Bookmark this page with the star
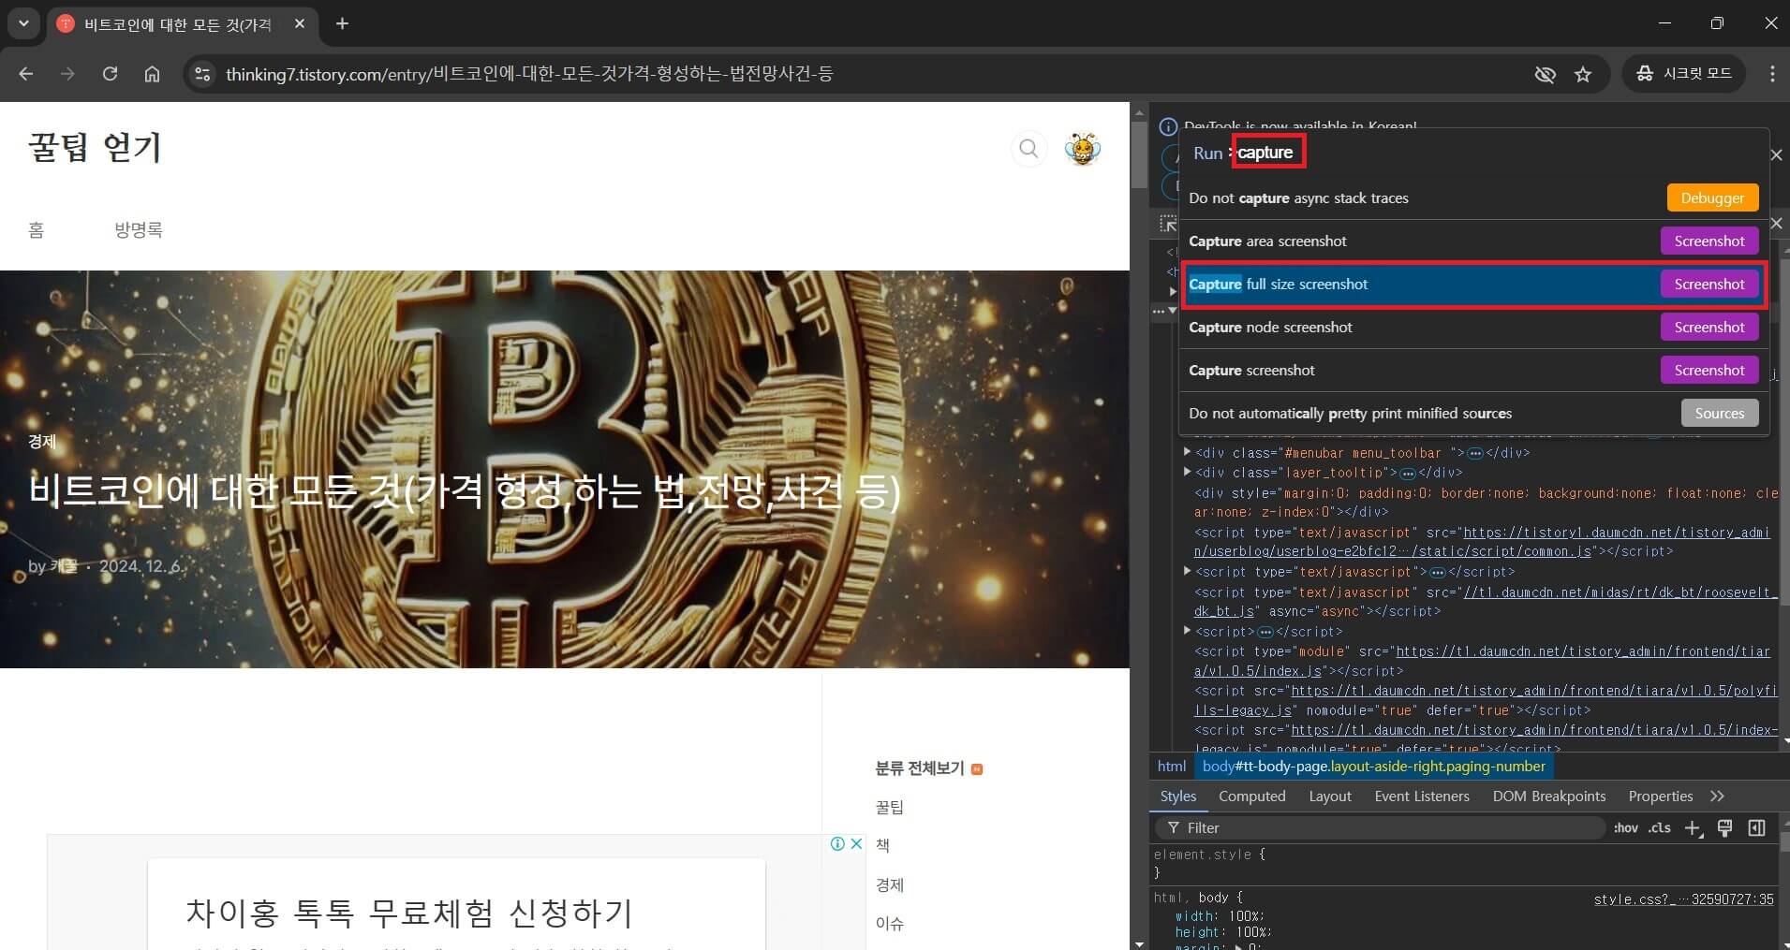 [x=1583, y=74]
